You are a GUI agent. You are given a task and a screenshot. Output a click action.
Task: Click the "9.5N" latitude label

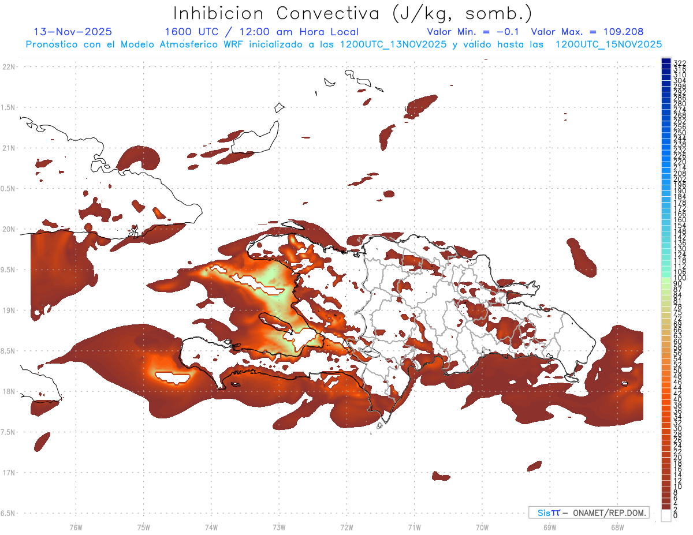[x=9, y=270]
